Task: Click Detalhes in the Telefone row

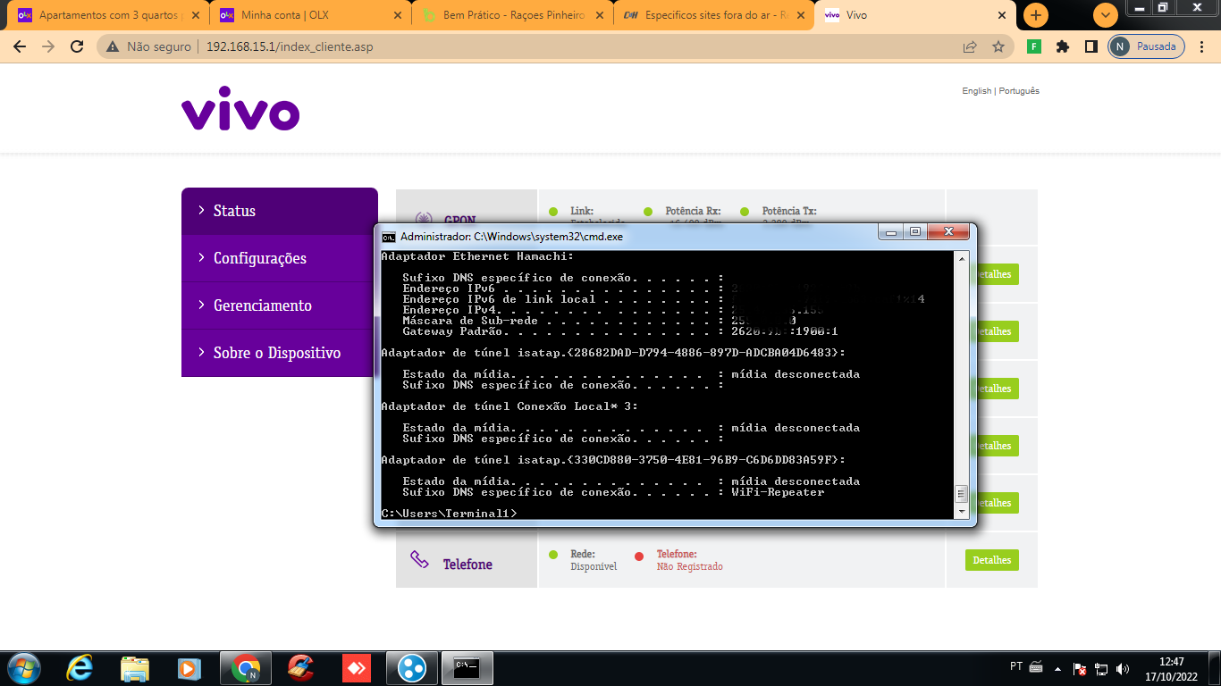Action: pyautogui.click(x=992, y=560)
